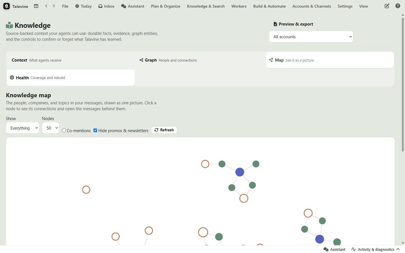Enable the Co-mentions checkbox
The height and width of the screenshot is (253, 405).
[x=64, y=130]
